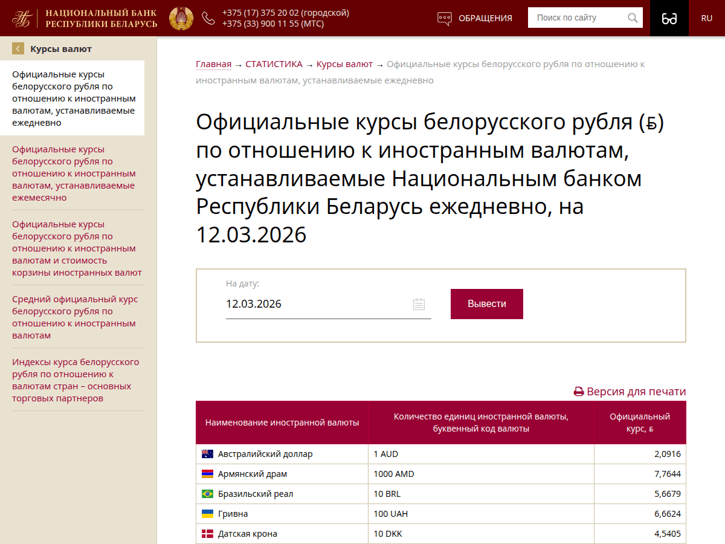This screenshot has height=544, width=725.
Task: Open СТАТИСТИКА breadcrumb link
Action: [274, 64]
